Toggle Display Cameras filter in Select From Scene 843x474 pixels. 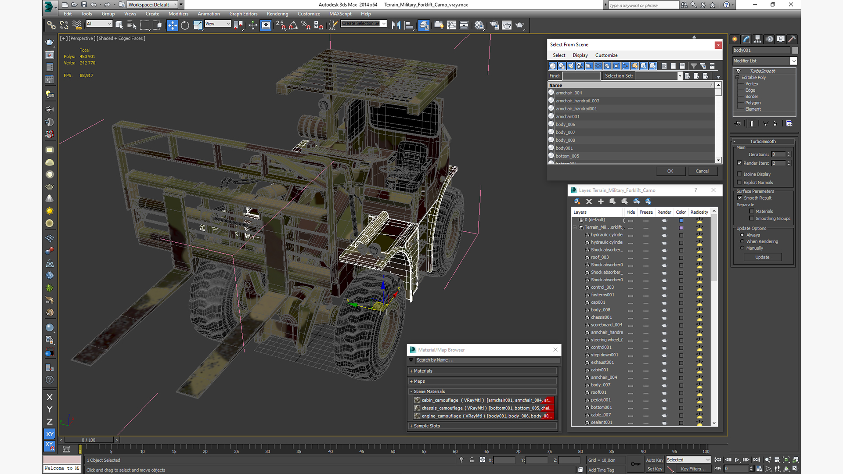click(x=580, y=66)
